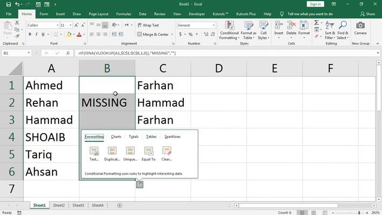Toggle Underline formatting
Screen dimensions: 382x215
pyautogui.click(x=43, y=35)
